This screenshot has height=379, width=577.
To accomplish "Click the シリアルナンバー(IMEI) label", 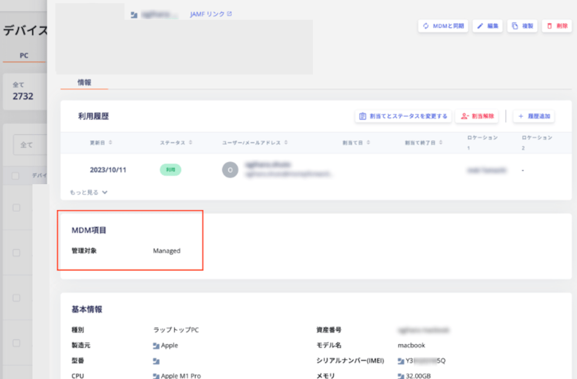I will pyautogui.click(x=350, y=360).
